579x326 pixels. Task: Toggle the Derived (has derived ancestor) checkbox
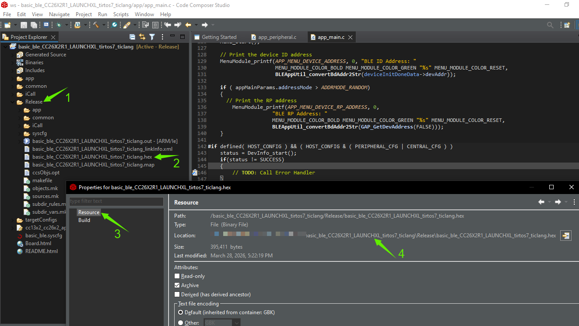[x=177, y=295]
